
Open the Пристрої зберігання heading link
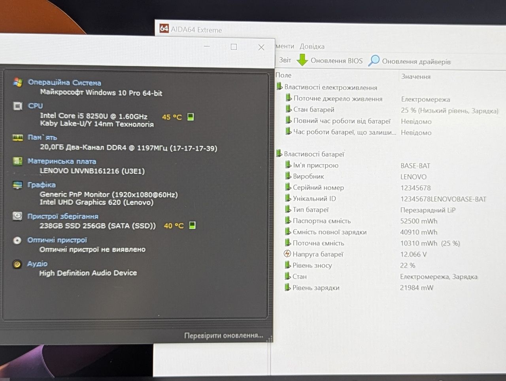pos(63,216)
